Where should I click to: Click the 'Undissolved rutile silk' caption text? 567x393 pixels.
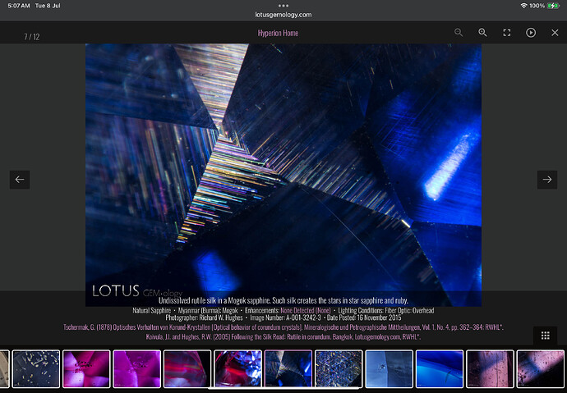pos(283,300)
